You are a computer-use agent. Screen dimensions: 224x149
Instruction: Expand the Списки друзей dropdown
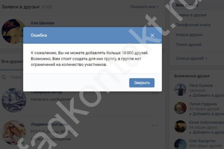(x=191, y=58)
